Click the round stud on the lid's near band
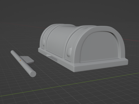 (x=69, y=52)
